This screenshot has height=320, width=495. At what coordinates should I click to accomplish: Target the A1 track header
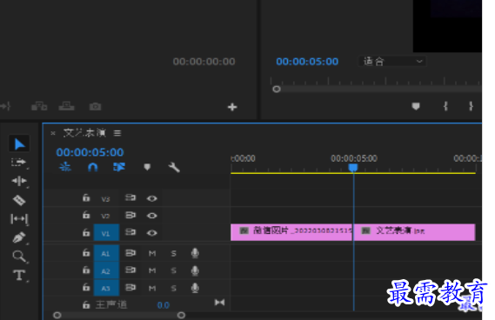tap(106, 253)
